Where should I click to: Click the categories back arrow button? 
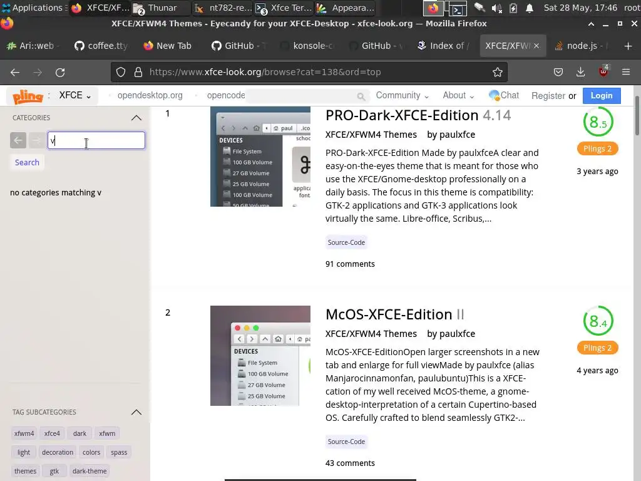pyautogui.click(x=18, y=140)
